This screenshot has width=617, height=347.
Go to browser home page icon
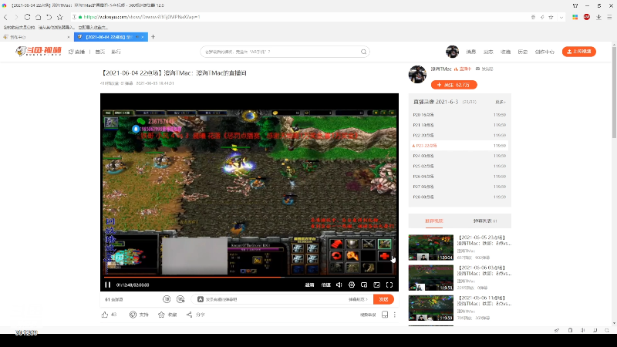[38, 17]
